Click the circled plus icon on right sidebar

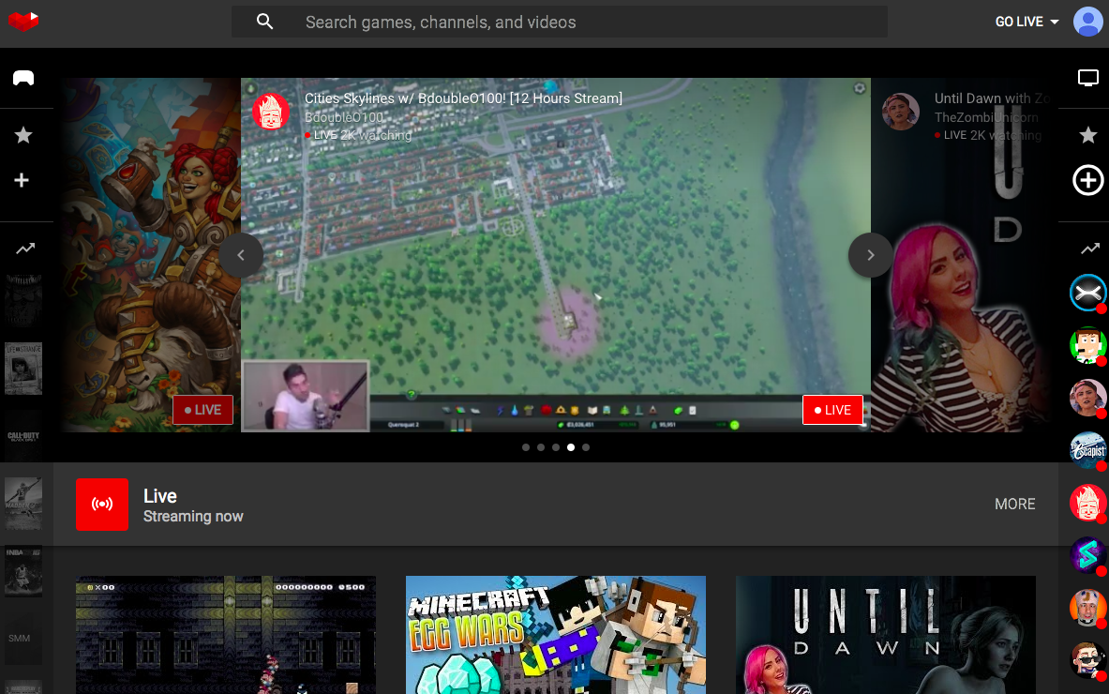click(x=1087, y=180)
